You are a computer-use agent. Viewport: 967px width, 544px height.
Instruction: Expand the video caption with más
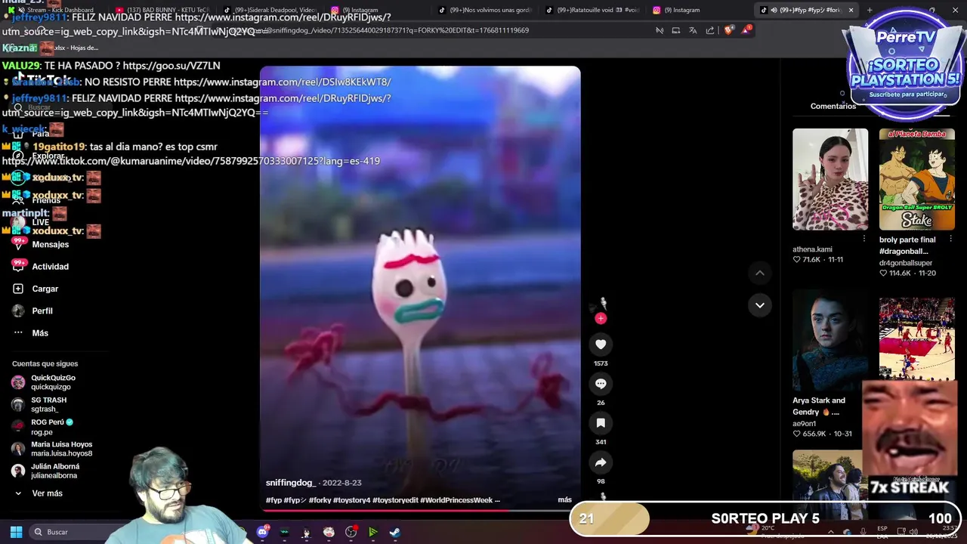tap(564, 500)
